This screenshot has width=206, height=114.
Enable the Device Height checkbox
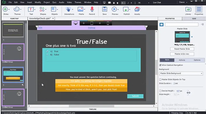tap(160, 91)
